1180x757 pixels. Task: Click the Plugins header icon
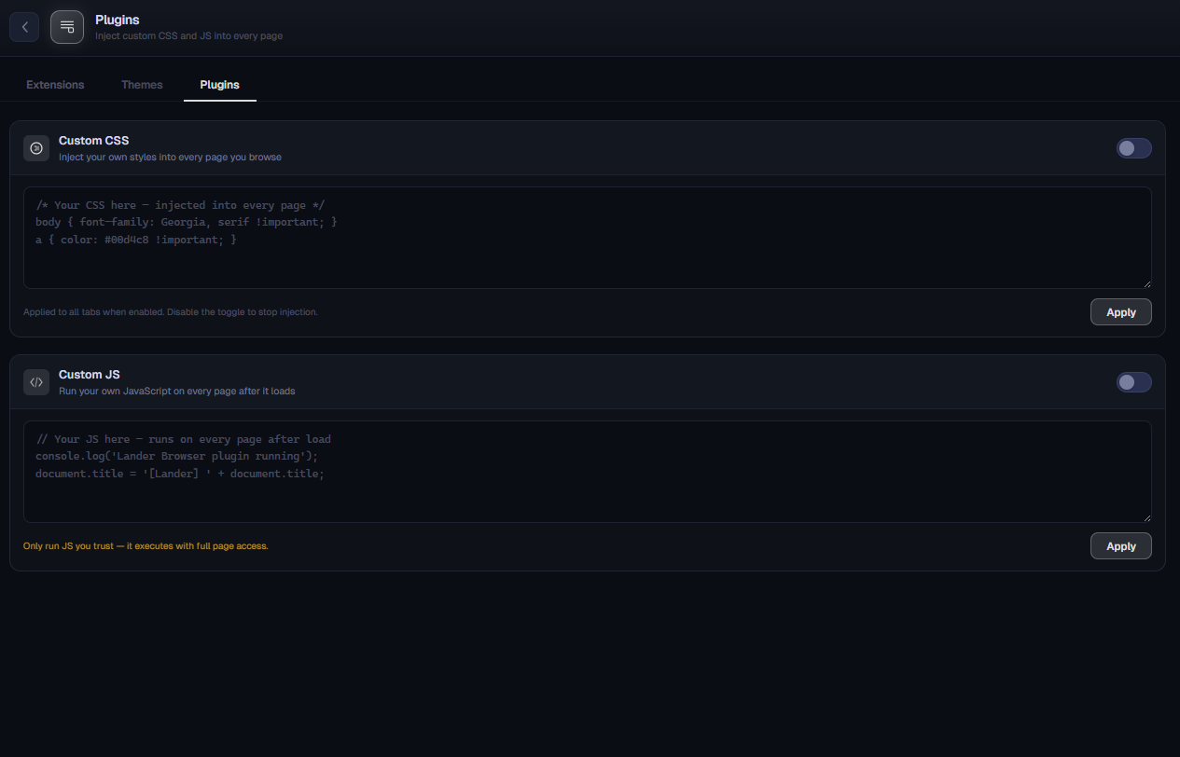pyautogui.click(x=67, y=27)
